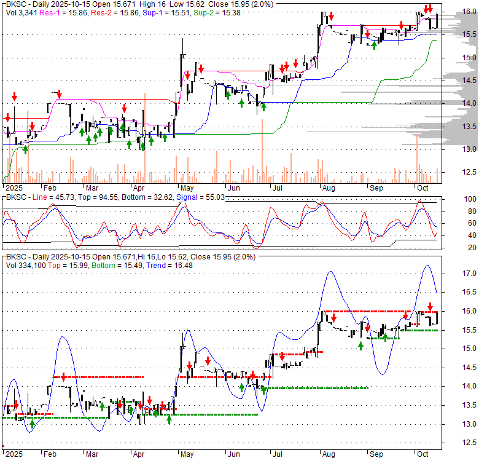The image size is (479, 458).
Task: Click the red sell arrow at far left of price chart
Action: pos(7,117)
